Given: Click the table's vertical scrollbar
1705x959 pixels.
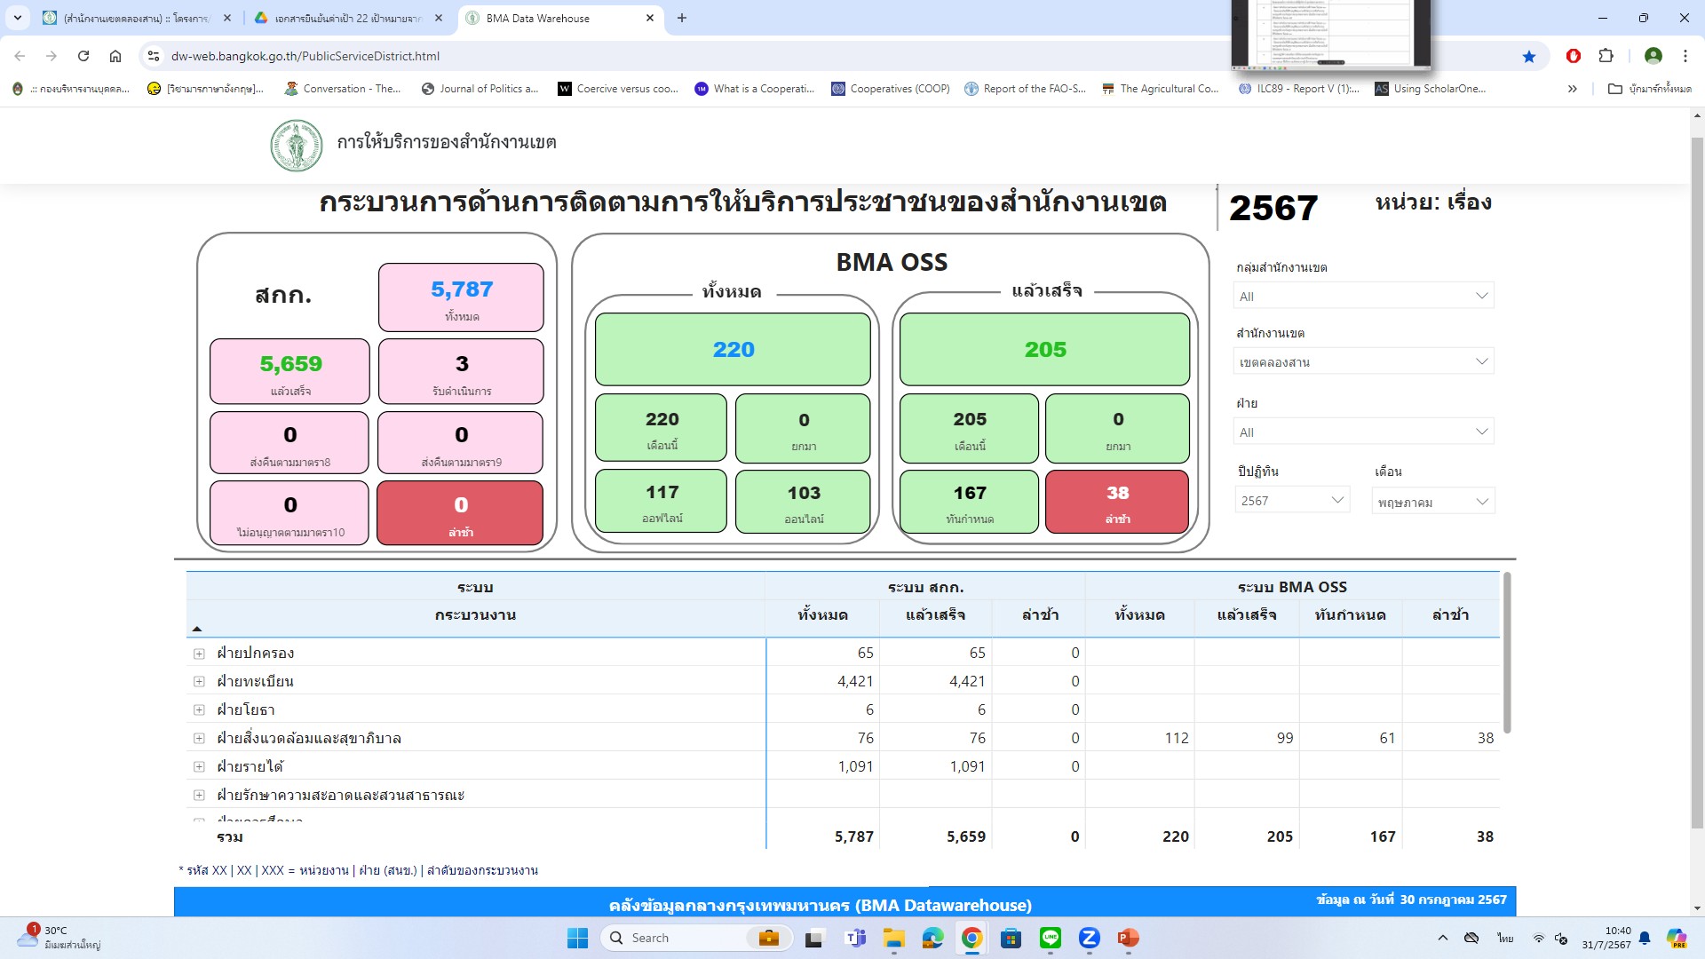Looking at the screenshot, I should [x=1506, y=653].
